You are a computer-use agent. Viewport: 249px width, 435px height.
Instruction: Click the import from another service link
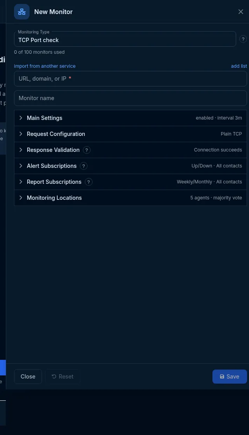[45, 66]
